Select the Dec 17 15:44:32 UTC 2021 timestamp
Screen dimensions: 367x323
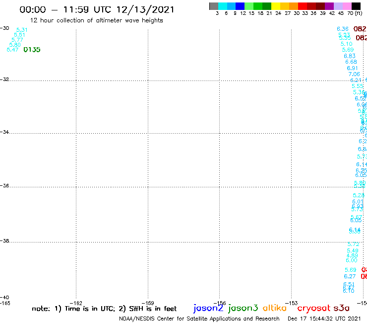tap(324, 319)
